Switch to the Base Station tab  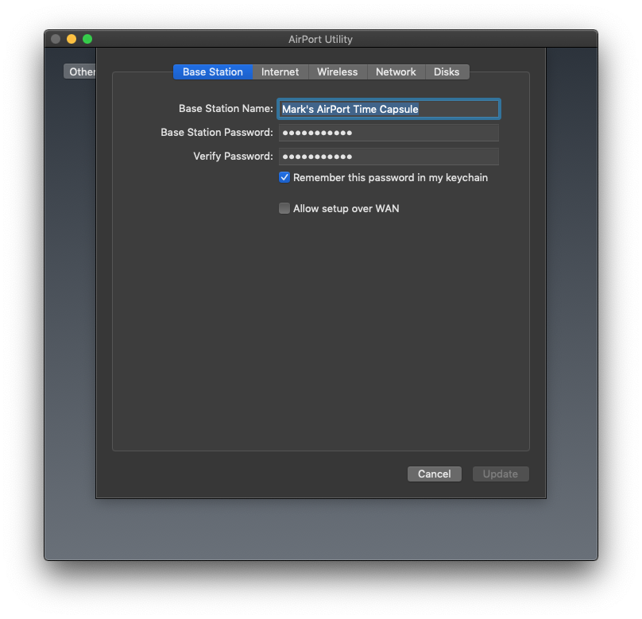coord(212,72)
